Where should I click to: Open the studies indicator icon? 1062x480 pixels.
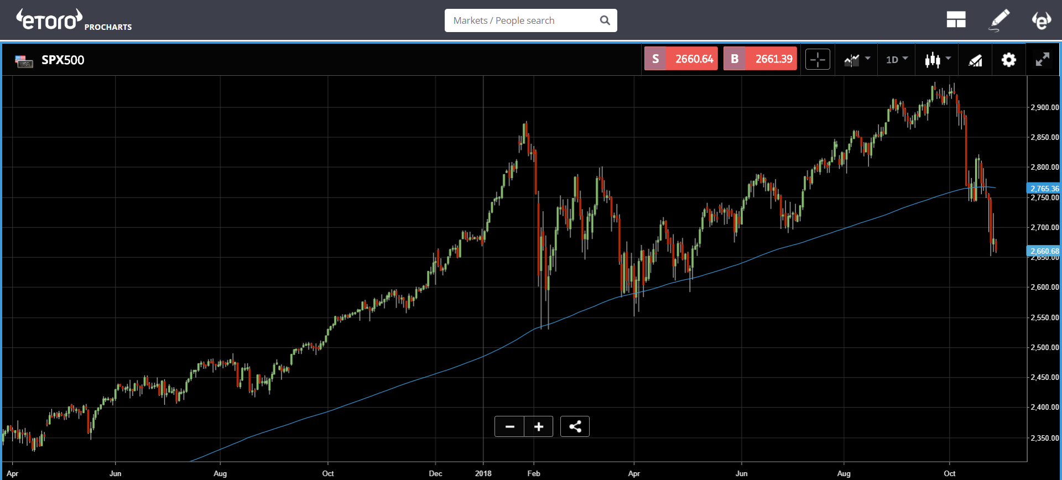tap(975, 60)
